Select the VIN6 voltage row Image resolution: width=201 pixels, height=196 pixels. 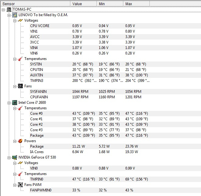[115, 53]
